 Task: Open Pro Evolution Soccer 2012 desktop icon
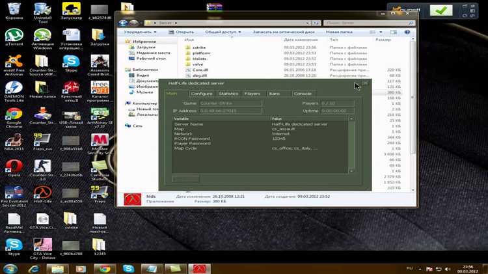(x=14, y=196)
